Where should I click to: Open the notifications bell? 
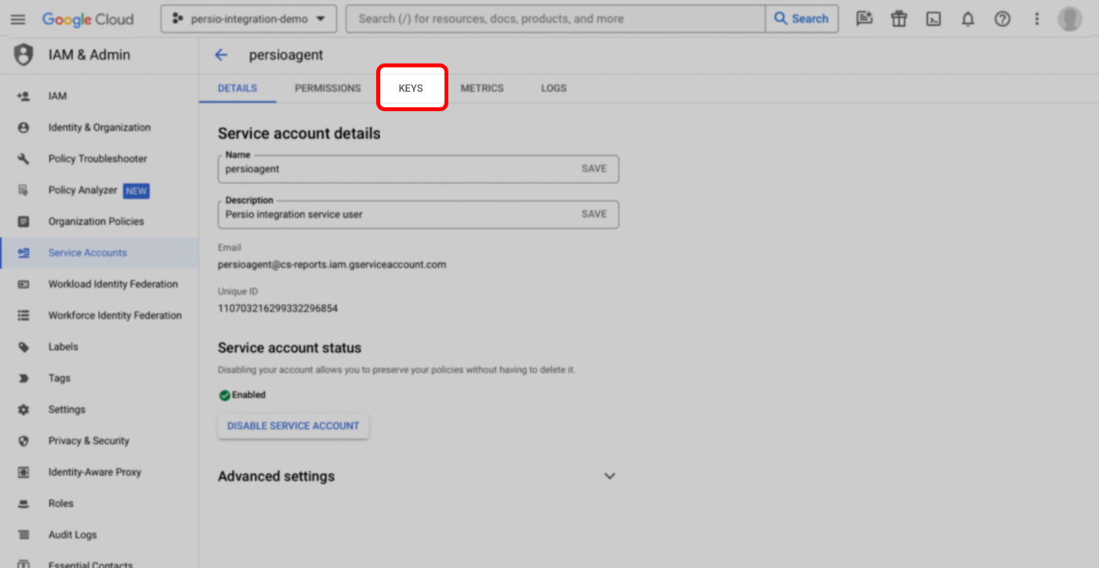(x=968, y=19)
